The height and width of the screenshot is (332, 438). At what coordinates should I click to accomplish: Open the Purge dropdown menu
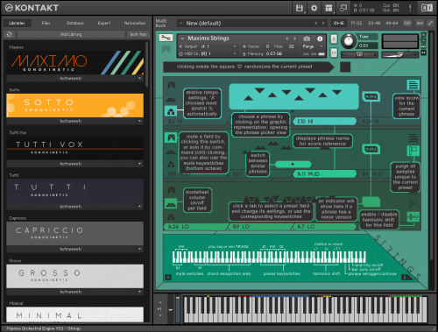pyautogui.click(x=313, y=46)
